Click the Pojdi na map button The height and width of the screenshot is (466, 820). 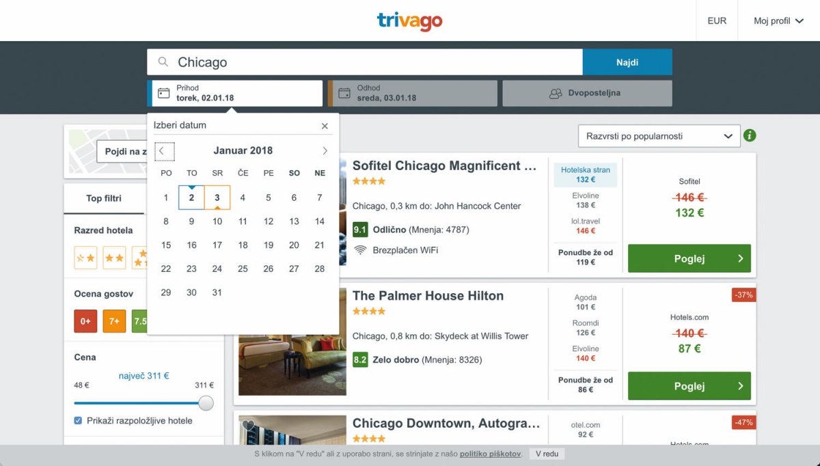coord(123,152)
